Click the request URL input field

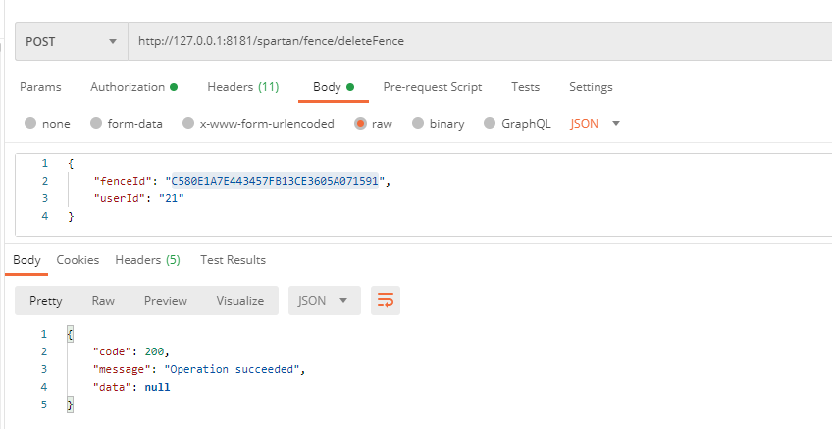[471, 41]
